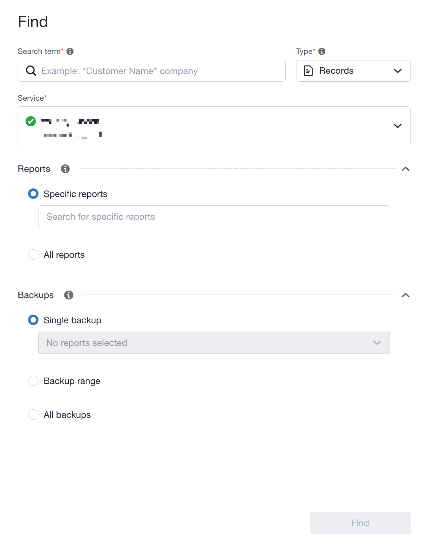Screen dimensions: 431x548
Task: Click the Backups info icon
Action: pyautogui.click(x=69, y=295)
